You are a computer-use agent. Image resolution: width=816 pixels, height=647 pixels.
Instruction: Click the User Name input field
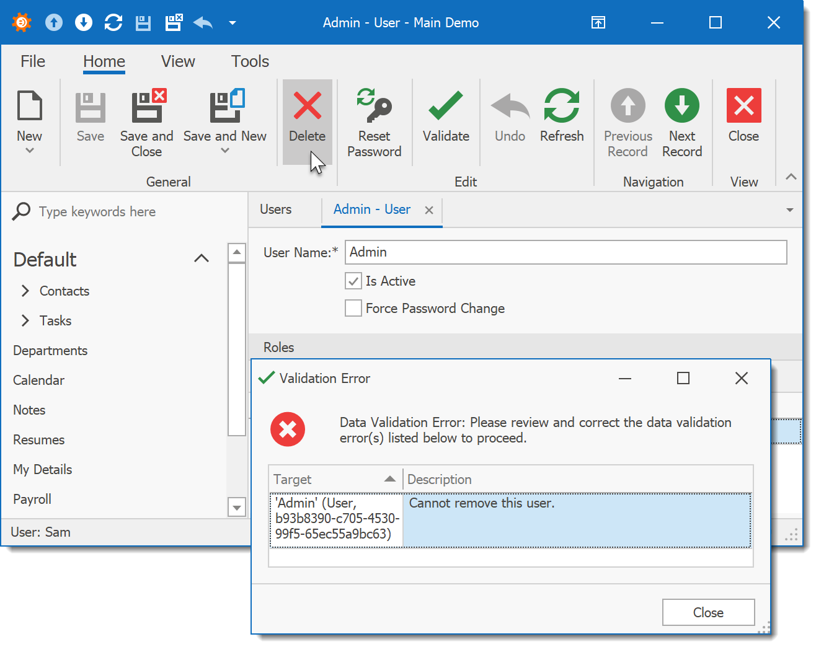pos(565,252)
